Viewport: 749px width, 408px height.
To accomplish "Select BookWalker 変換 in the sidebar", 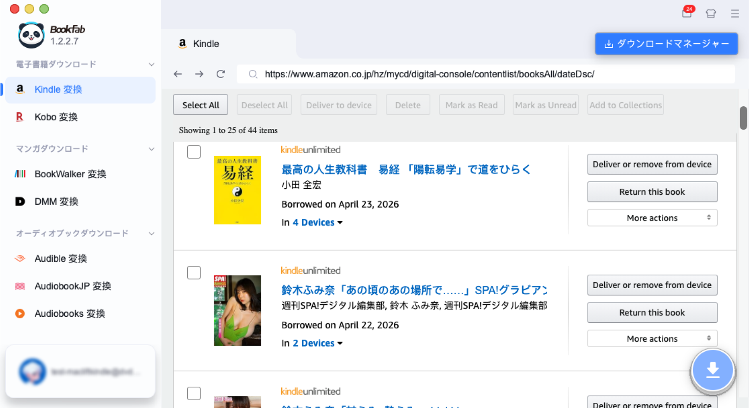I will [x=80, y=174].
